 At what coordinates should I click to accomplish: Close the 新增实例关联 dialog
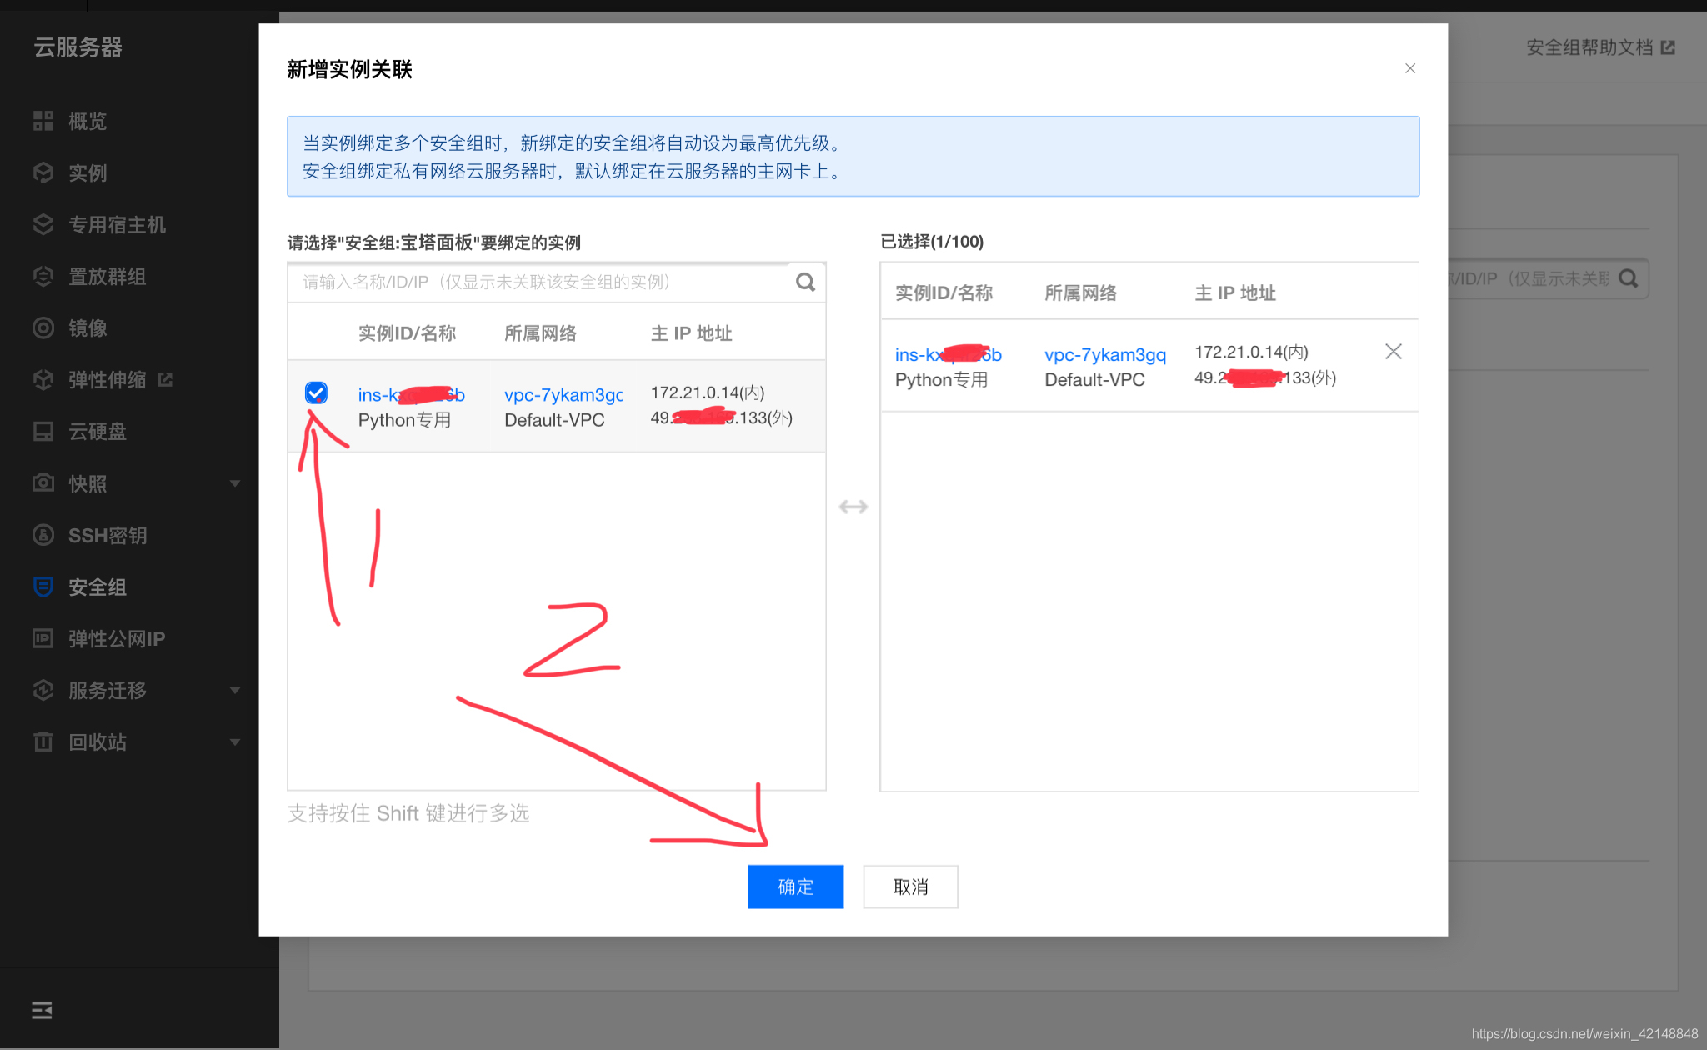pyautogui.click(x=1410, y=68)
